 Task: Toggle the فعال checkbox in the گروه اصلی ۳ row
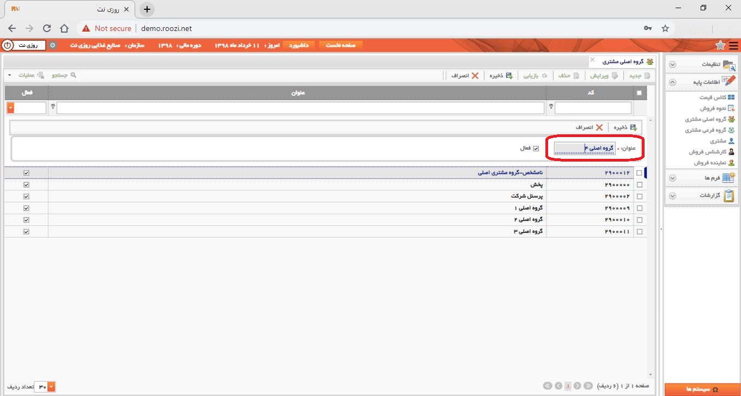[26, 231]
